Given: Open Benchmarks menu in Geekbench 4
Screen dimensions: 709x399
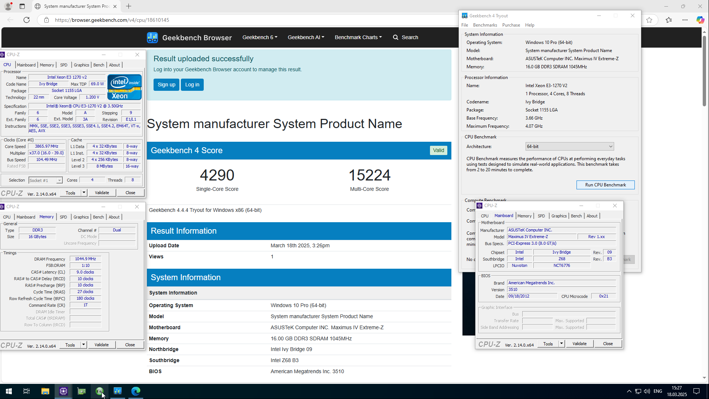Looking at the screenshot, I should (485, 25).
